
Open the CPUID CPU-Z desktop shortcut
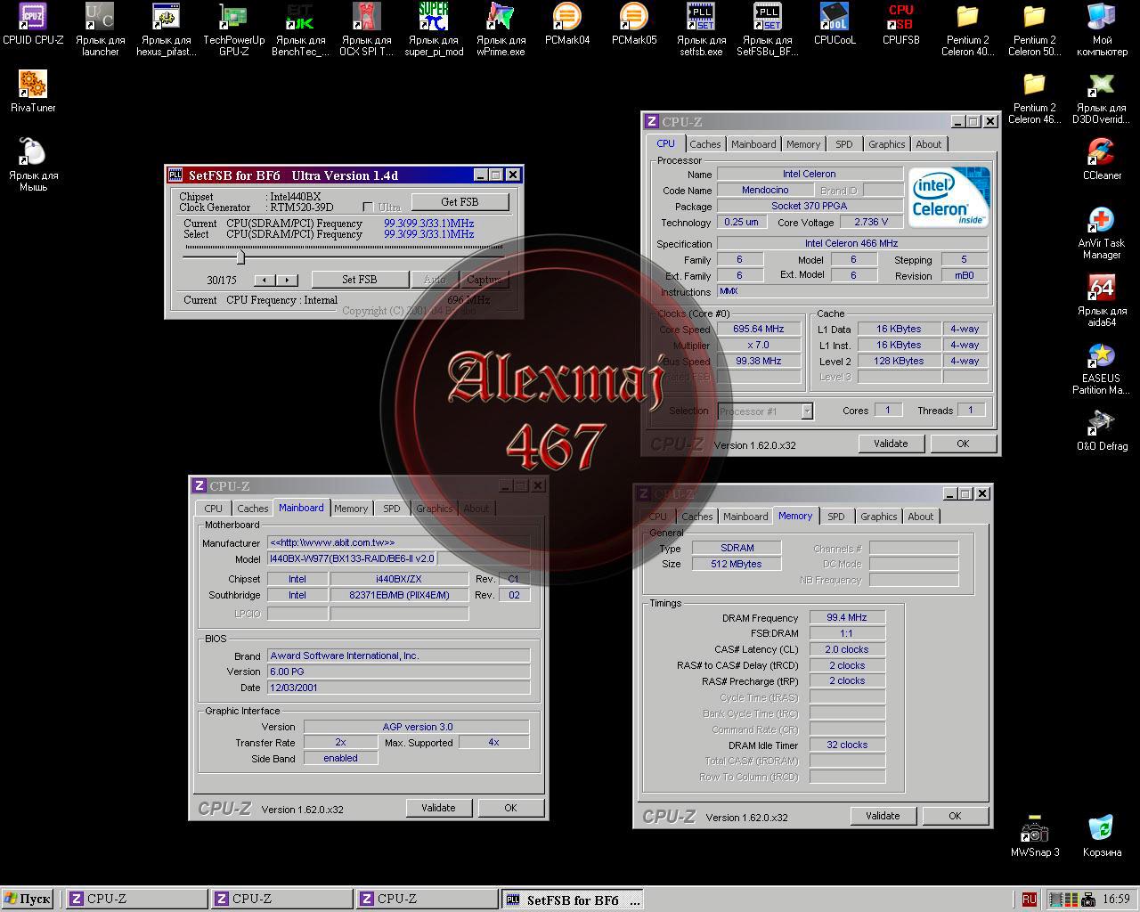click(x=33, y=16)
